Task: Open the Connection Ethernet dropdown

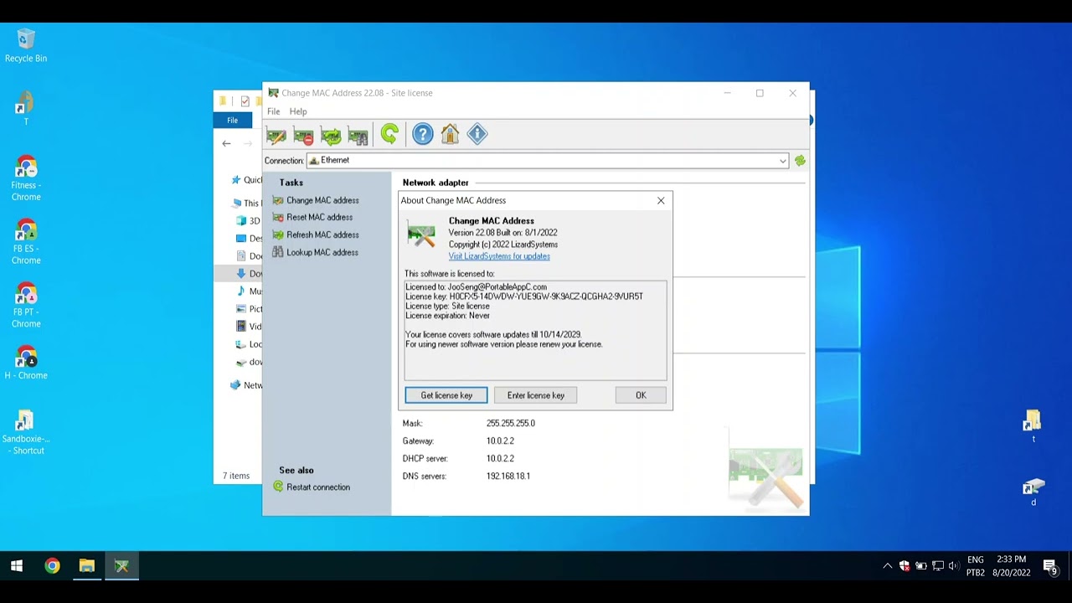Action: point(548,161)
